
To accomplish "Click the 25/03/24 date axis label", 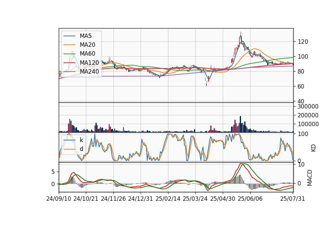I will (195, 199).
